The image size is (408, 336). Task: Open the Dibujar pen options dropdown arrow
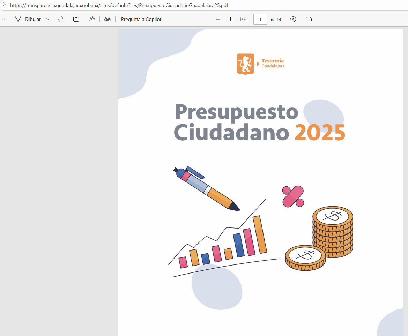coord(48,20)
